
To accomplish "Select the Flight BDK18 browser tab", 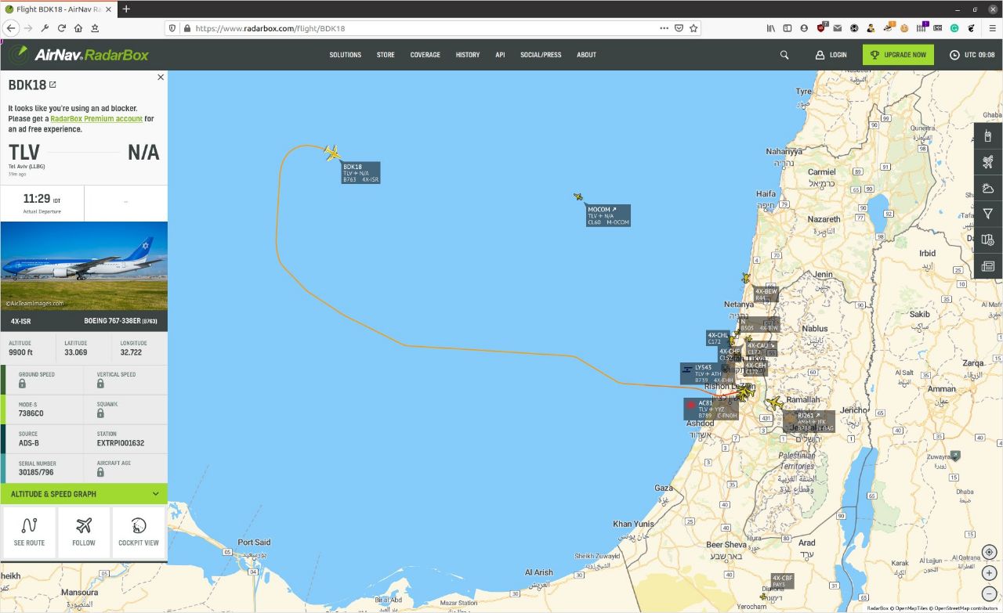I will pos(57,9).
